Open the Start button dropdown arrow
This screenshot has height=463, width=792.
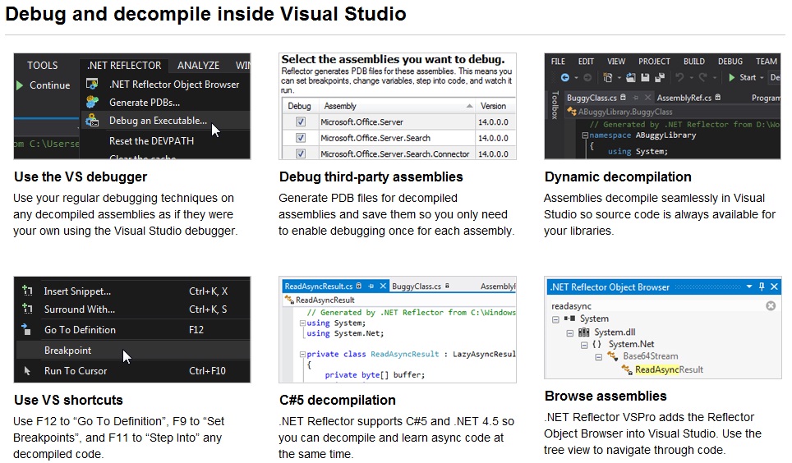pos(762,77)
